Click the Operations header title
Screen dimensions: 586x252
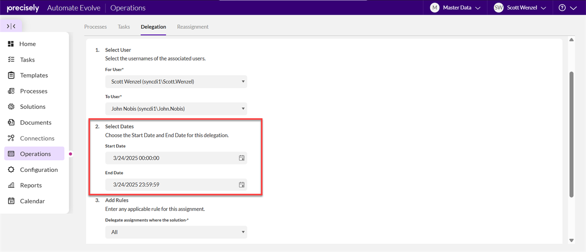128,8
